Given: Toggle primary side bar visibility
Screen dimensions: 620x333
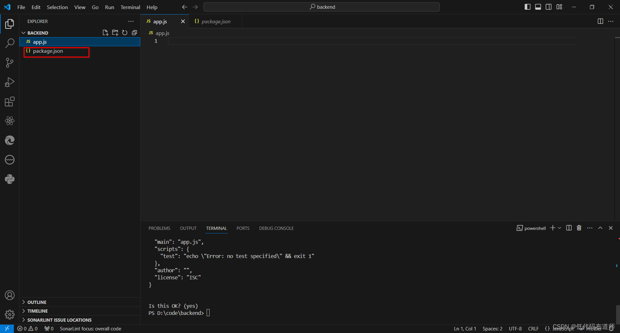Looking at the screenshot, I should point(528,7).
